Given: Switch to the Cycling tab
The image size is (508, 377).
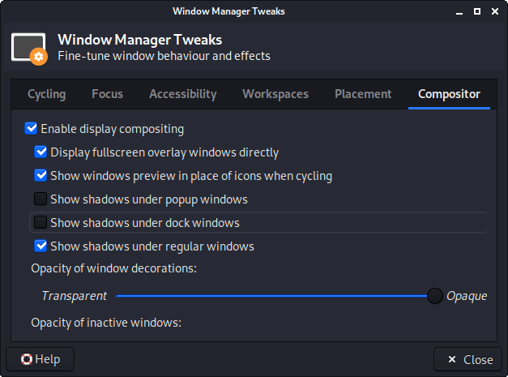Looking at the screenshot, I should (46, 94).
